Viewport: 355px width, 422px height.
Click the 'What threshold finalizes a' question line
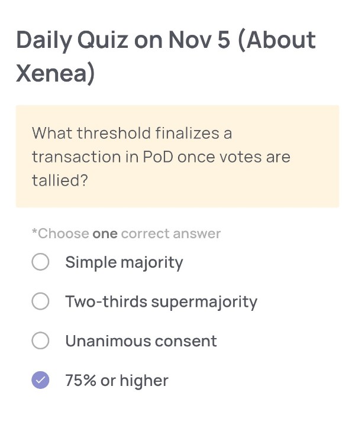131,133
